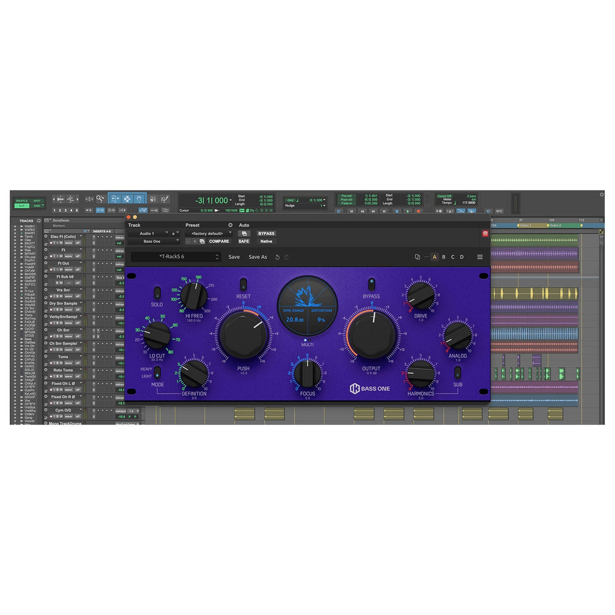The height and width of the screenshot is (615, 615).
Task: Open the GRID mode dropdown arrow
Action: pos(43,205)
